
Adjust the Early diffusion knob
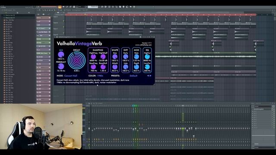click(125, 56)
